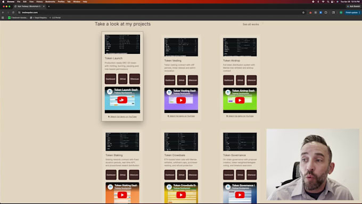Open the History menu
362x204 pixels.
(39, 2)
